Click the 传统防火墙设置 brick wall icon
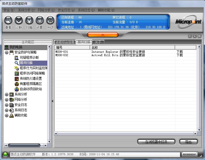Viewport: 205px width, 160px height. [17, 79]
